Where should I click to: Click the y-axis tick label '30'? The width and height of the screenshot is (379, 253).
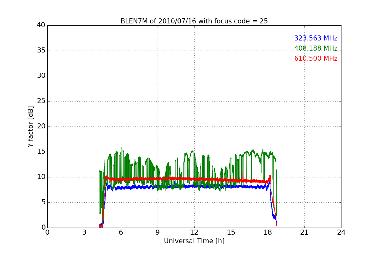coord(41,76)
